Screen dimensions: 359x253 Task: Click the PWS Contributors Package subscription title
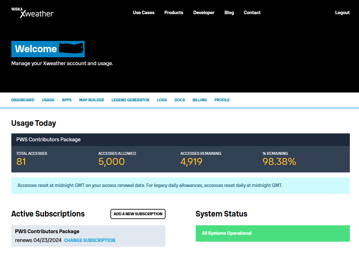[x=47, y=232]
